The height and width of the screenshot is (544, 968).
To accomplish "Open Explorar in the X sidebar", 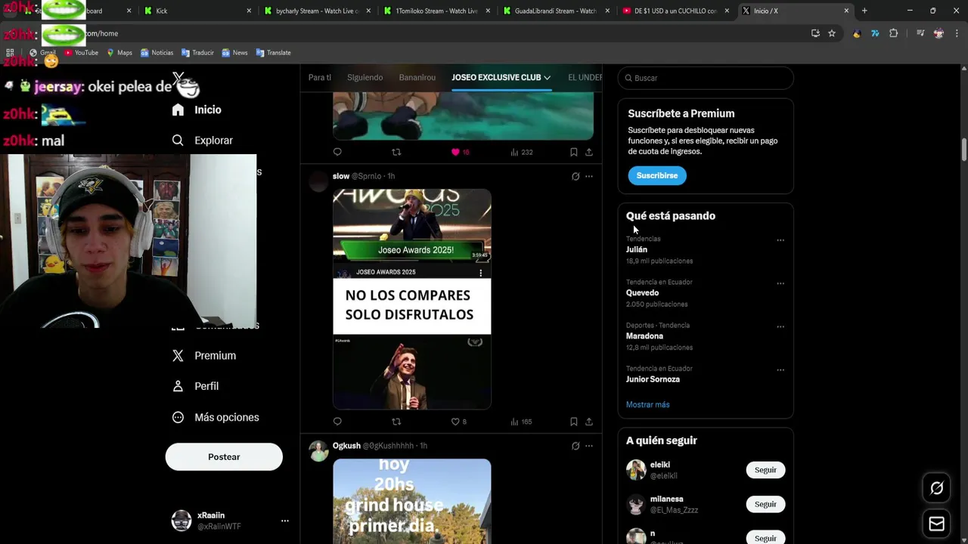I will [x=202, y=140].
